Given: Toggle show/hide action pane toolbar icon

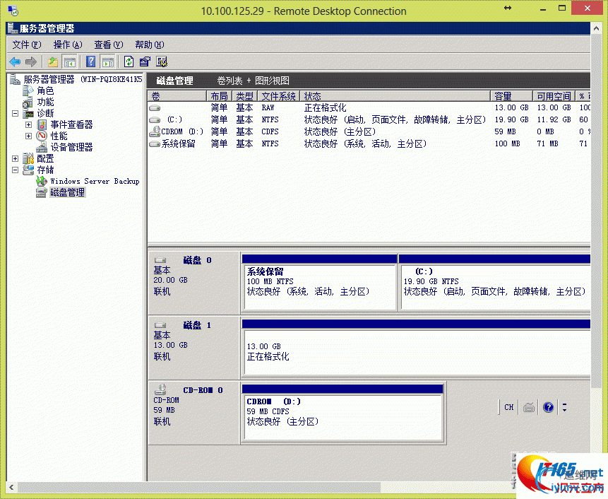Looking at the screenshot, I should (108, 61).
